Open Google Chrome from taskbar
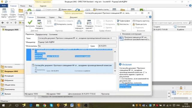This screenshot has height=108, width=192. tap(44, 105)
